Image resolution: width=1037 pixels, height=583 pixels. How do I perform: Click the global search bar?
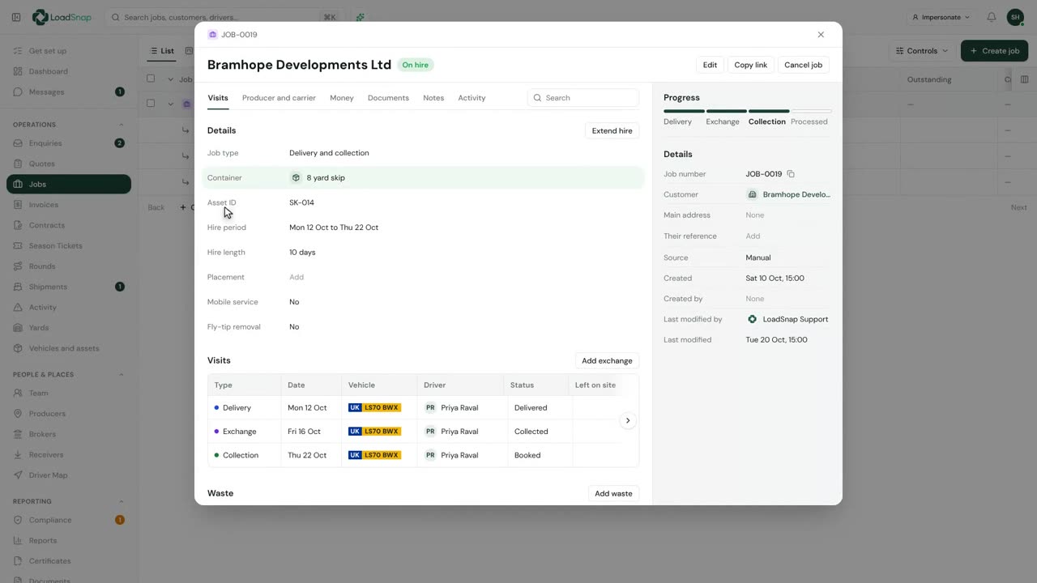225,17
